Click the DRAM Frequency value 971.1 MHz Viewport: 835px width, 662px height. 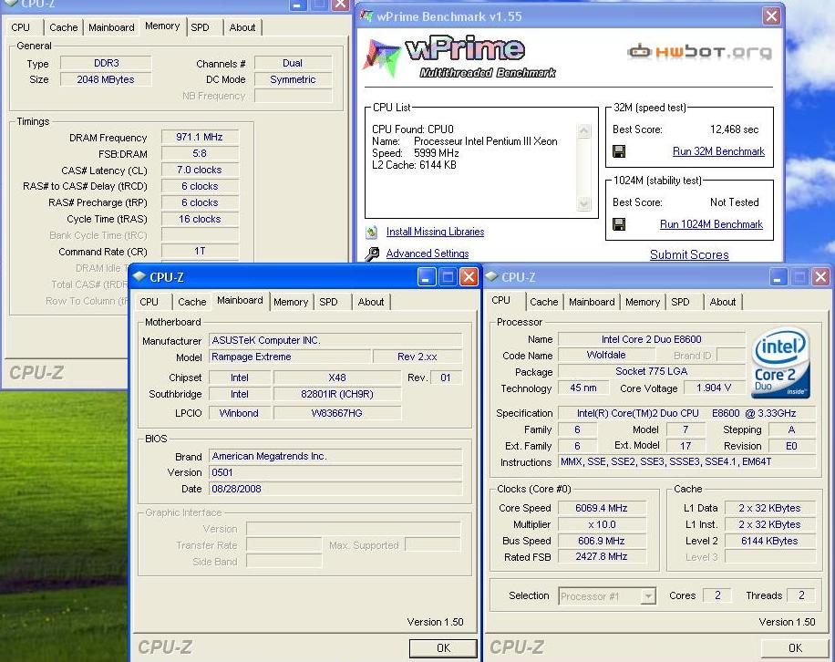pyautogui.click(x=200, y=137)
